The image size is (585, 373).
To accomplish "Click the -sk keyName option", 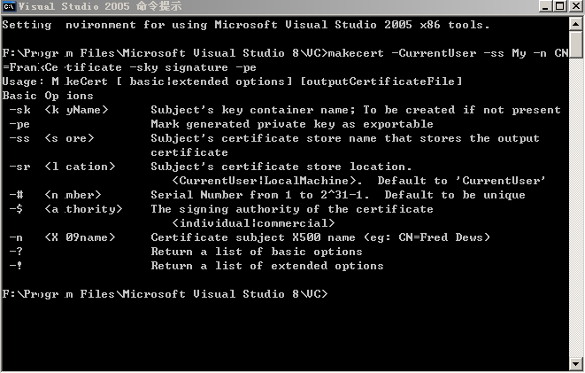I will coord(58,110).
